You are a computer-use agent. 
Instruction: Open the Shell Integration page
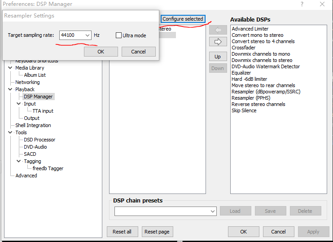33,125
